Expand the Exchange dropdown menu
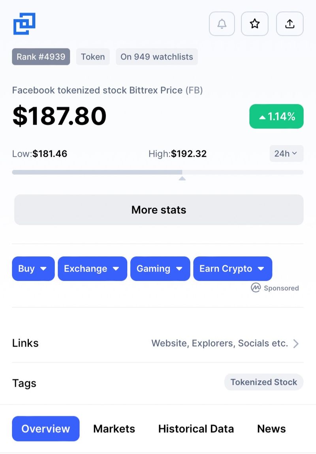The image size is (316, 454). (x=92, y=269)
